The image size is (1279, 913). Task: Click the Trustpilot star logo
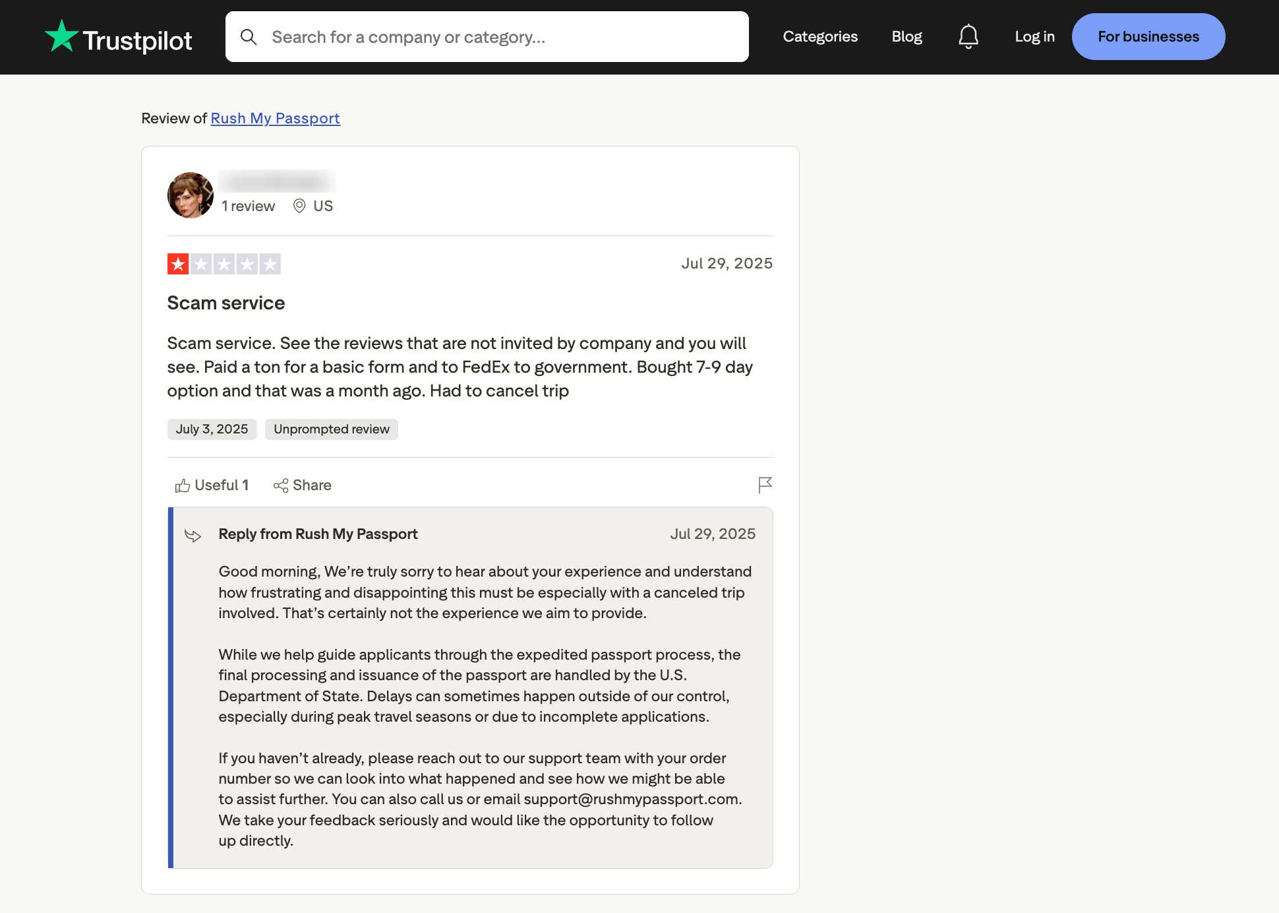[x=62, y=36]
